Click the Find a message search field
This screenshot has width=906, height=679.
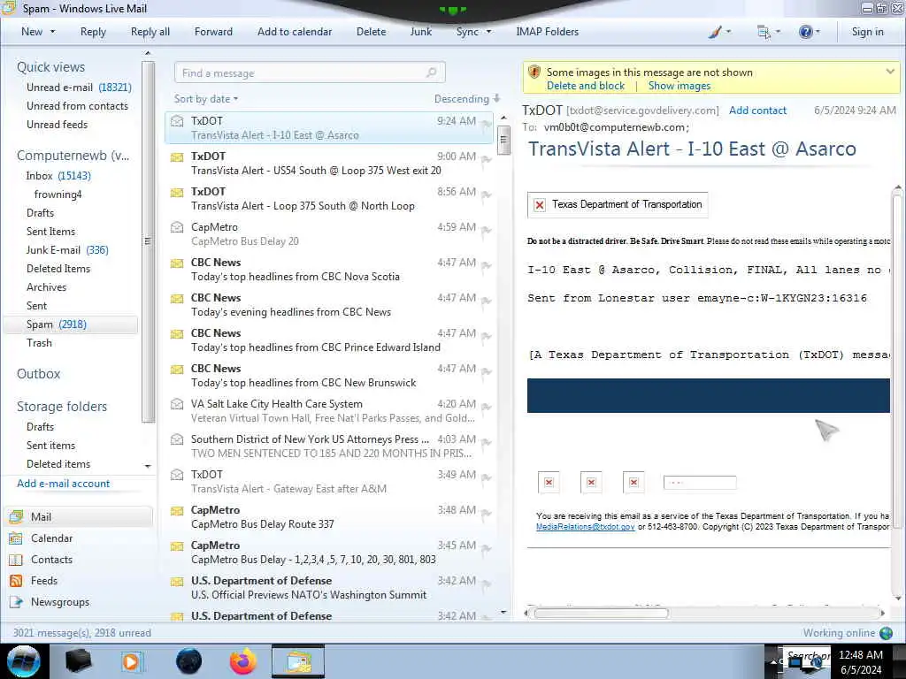[310, 72]
